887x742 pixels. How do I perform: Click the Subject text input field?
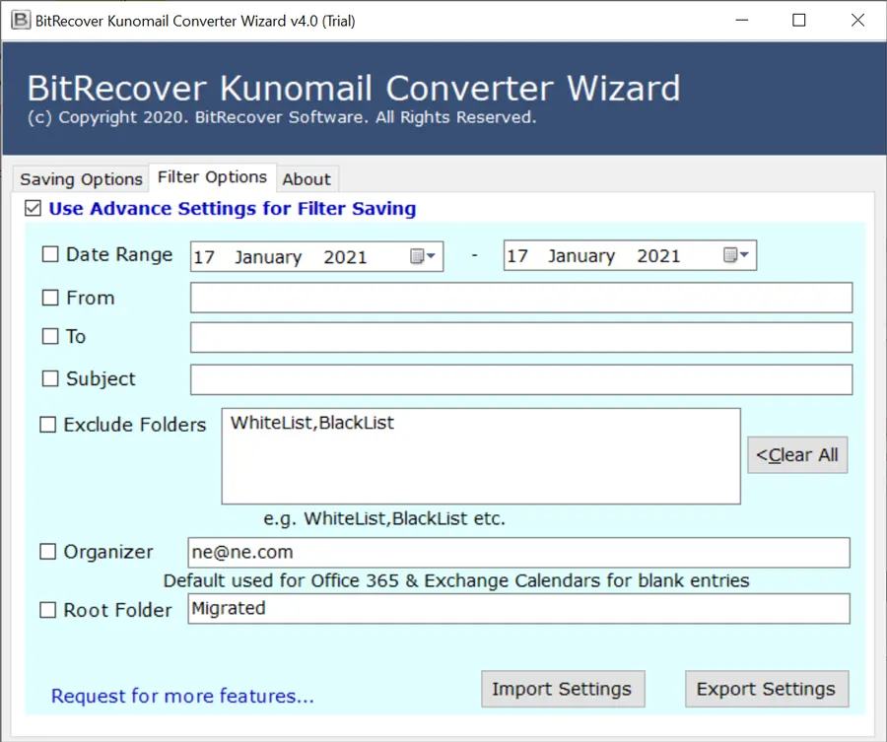point(521,379)
